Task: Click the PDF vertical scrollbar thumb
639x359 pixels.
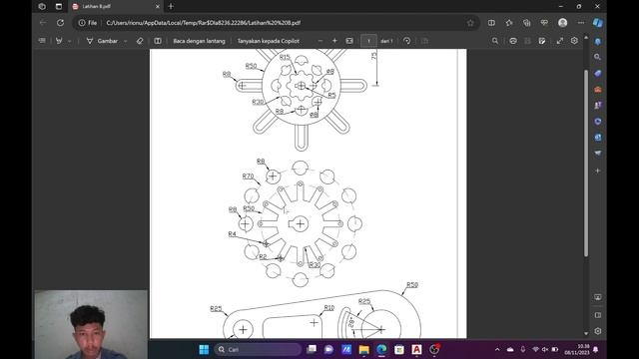Action: (586, 163)
